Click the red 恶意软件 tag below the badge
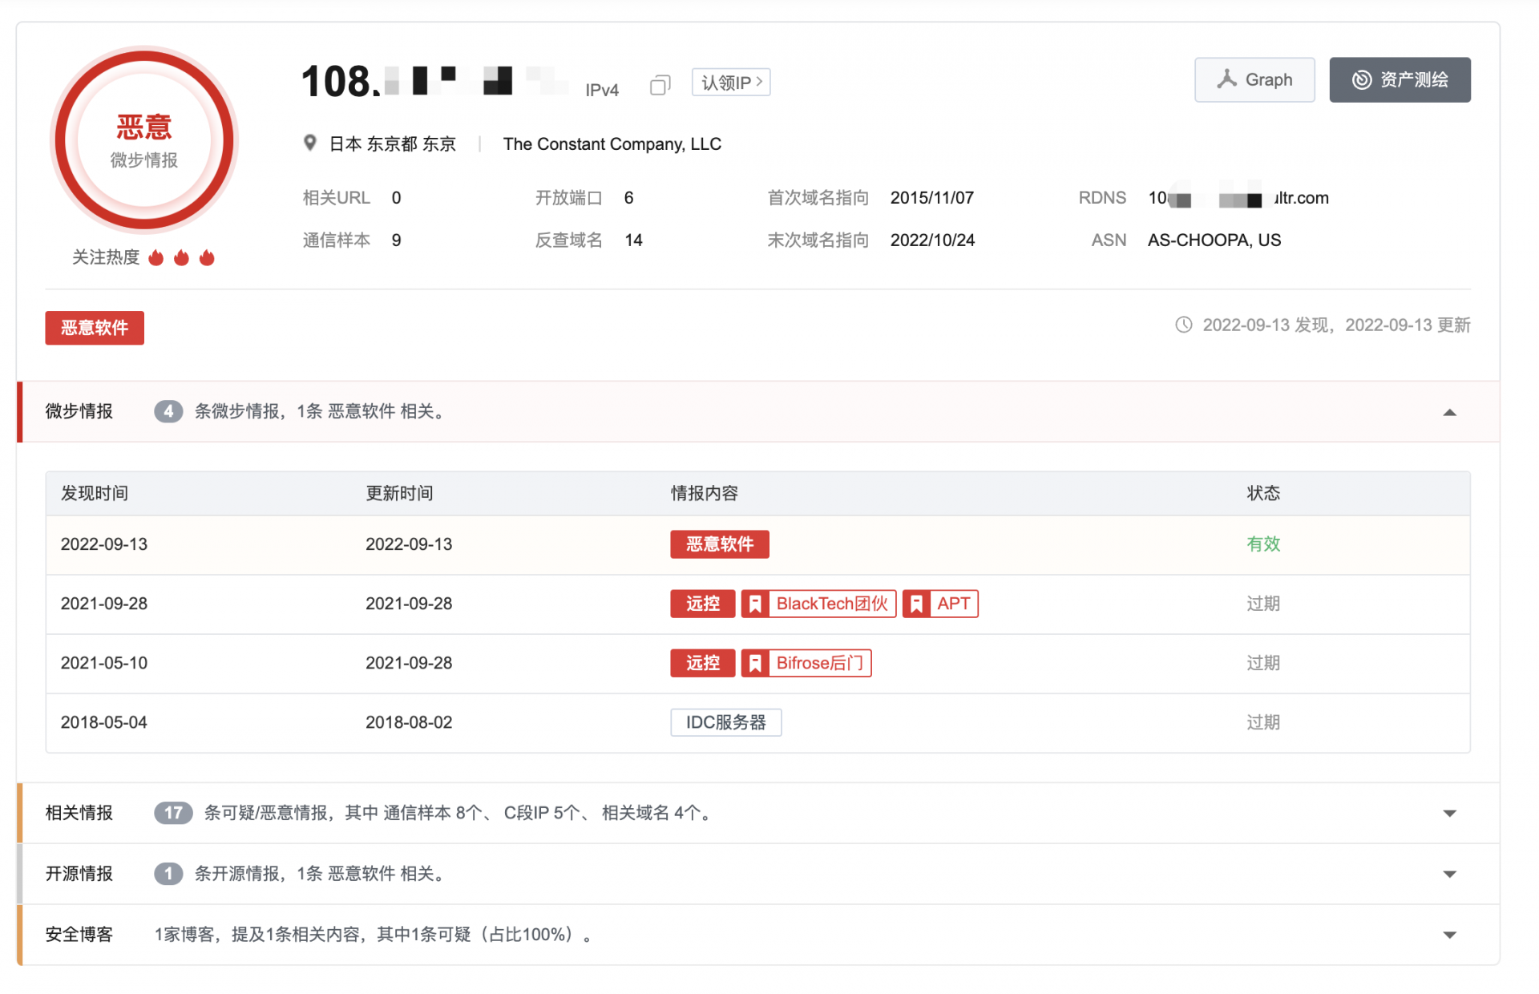Viewport: 1539px width, 994px height. click(x=95, y=328)
